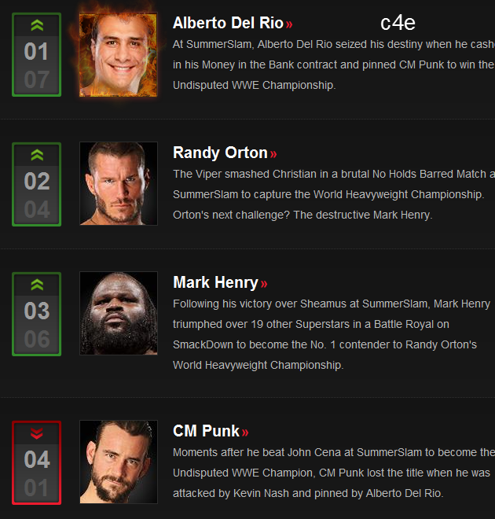This screenshot has height=519, width=495.
Task: Click the red down arrows above rank 04
Action: pos(37,433)
